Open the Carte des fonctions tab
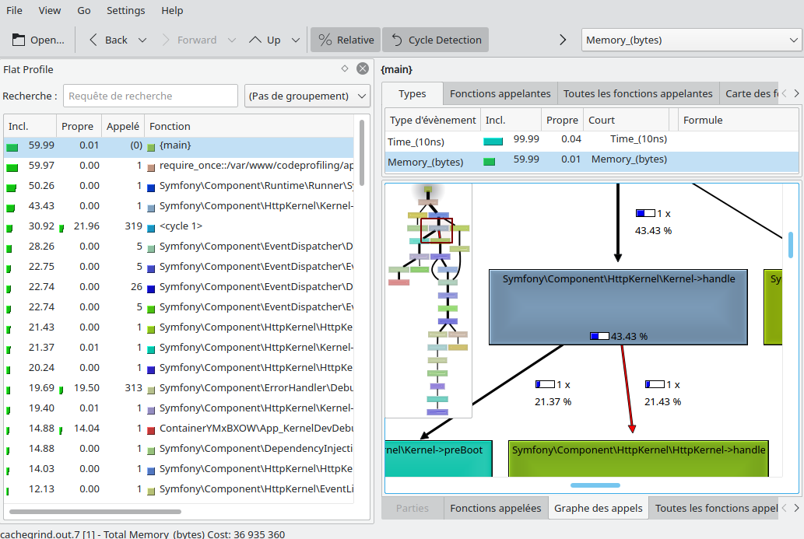 pos(751,94)
